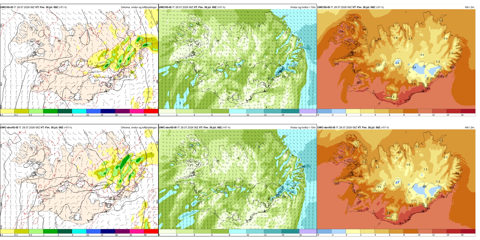480x240 pixels.
Task: Click the blue -4 swatch in the UWC/IG-IS temperature legend
Action: pos(324,111)
